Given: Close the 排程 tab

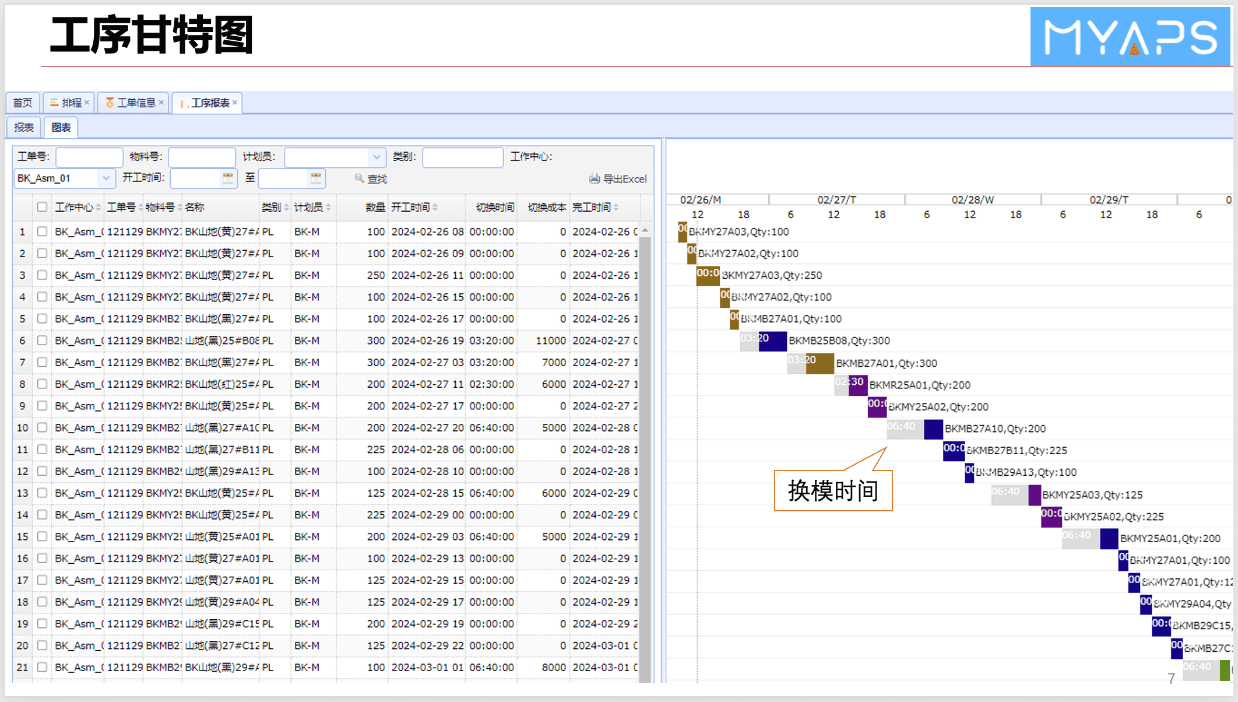Looking at the screenshot, I should [87, 102].
